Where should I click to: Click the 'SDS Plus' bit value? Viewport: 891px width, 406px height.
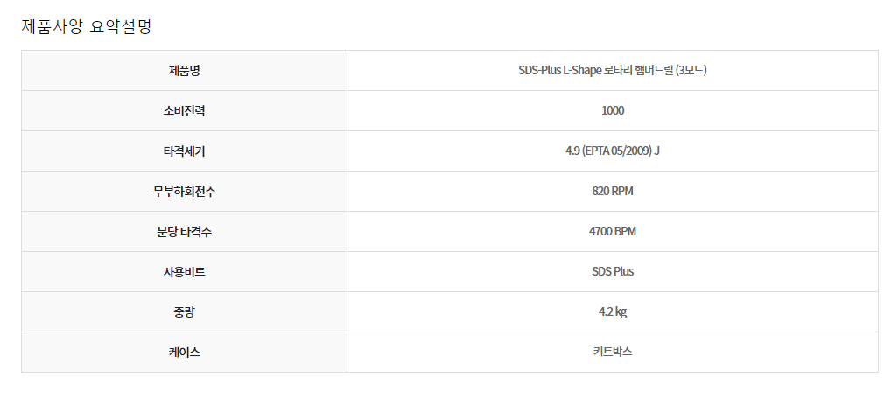pos(613,272)
